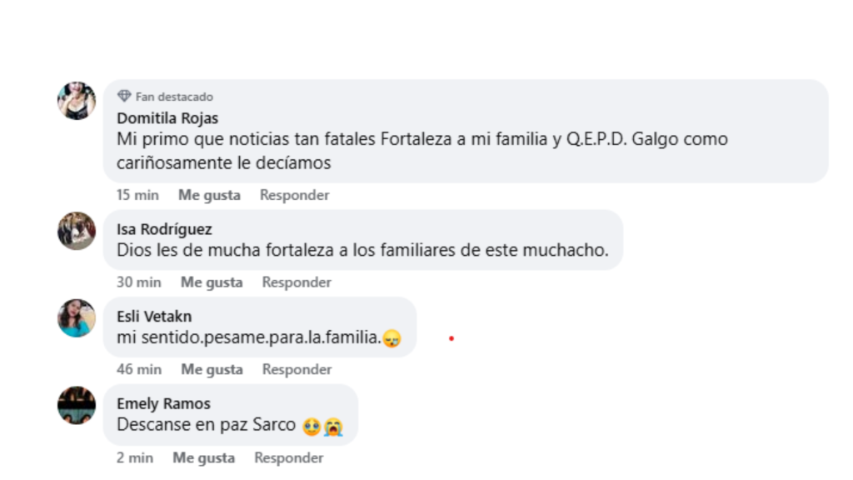Image resolution: width=853 pixels, height=480 pixels.
Task: Click Responder under Domitila's comment
Action: pyautogui.click(x=294, y=194)
